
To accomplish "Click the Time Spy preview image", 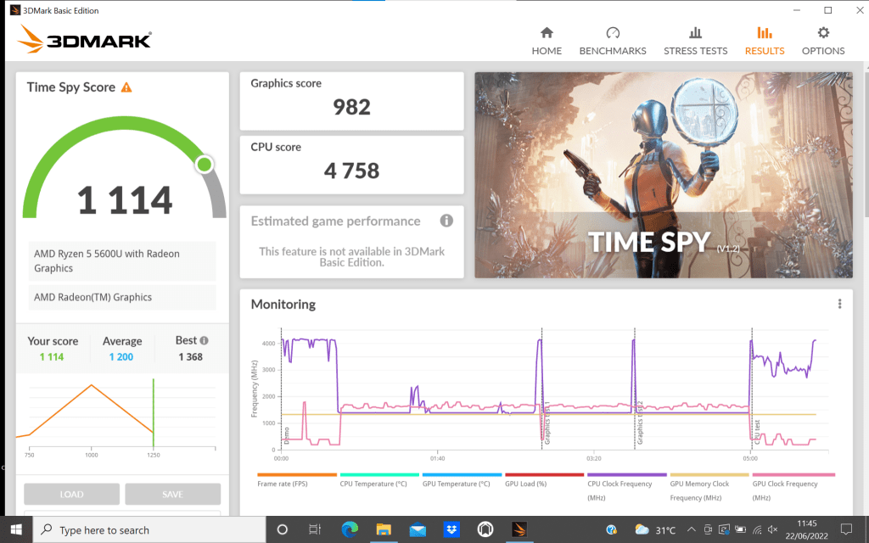I will pyautogui.click(x=664, y=175).
